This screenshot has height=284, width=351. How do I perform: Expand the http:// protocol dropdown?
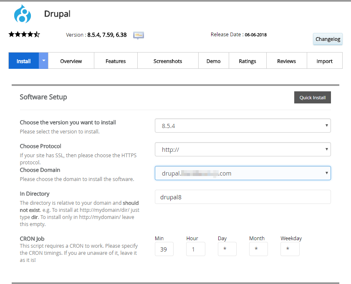click(242, 149)
